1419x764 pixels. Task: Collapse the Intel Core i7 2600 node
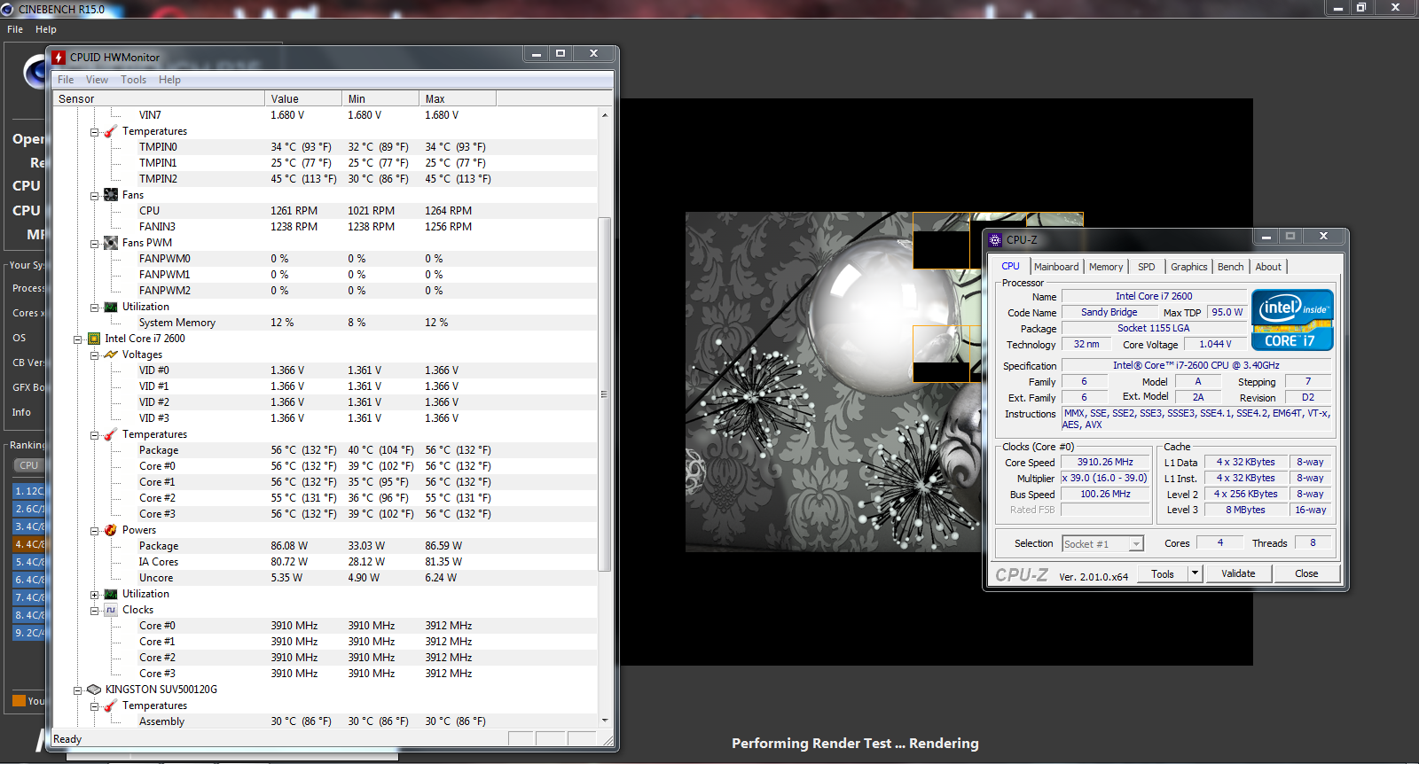pyautogui.click(x=77, y=339)
